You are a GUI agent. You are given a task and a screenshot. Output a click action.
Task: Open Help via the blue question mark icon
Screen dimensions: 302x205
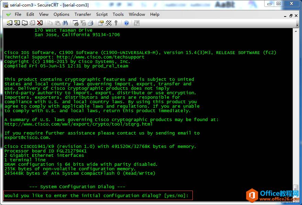126,23
